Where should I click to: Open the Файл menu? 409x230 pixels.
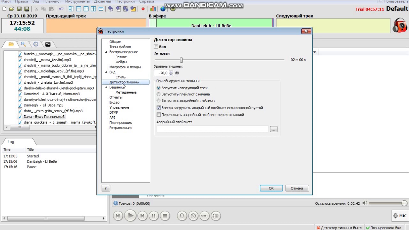point(6,2)
